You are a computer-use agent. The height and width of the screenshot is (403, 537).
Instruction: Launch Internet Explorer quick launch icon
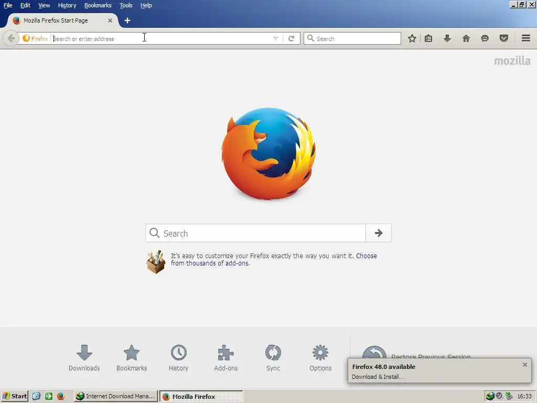(x=36, y=396)
